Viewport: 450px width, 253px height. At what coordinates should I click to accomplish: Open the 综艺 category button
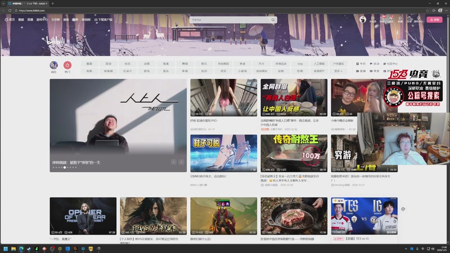[x=128, y=64]
